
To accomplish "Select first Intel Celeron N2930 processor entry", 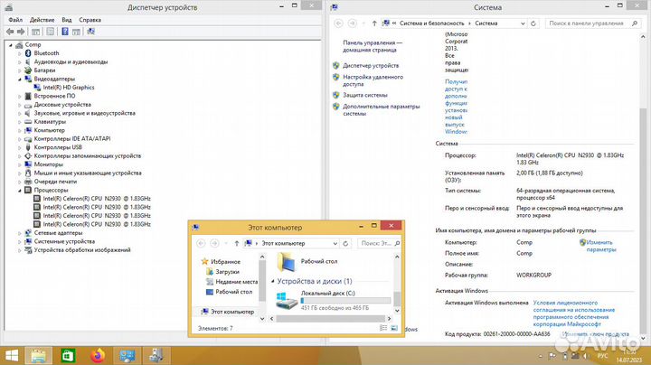I will tap(97, 198).
